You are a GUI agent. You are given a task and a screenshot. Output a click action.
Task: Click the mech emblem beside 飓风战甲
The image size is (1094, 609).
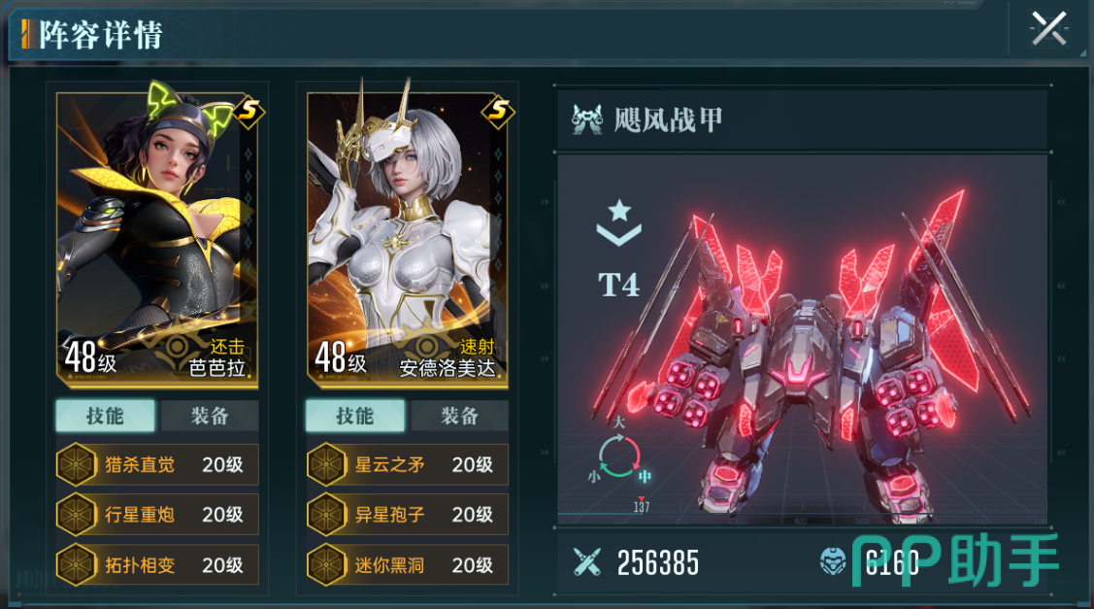pos(586,119)
